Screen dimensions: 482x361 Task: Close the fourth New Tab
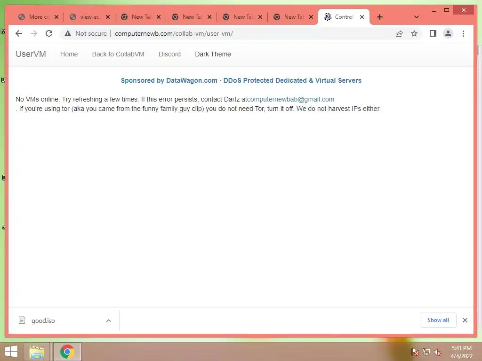tap(311, 17)
